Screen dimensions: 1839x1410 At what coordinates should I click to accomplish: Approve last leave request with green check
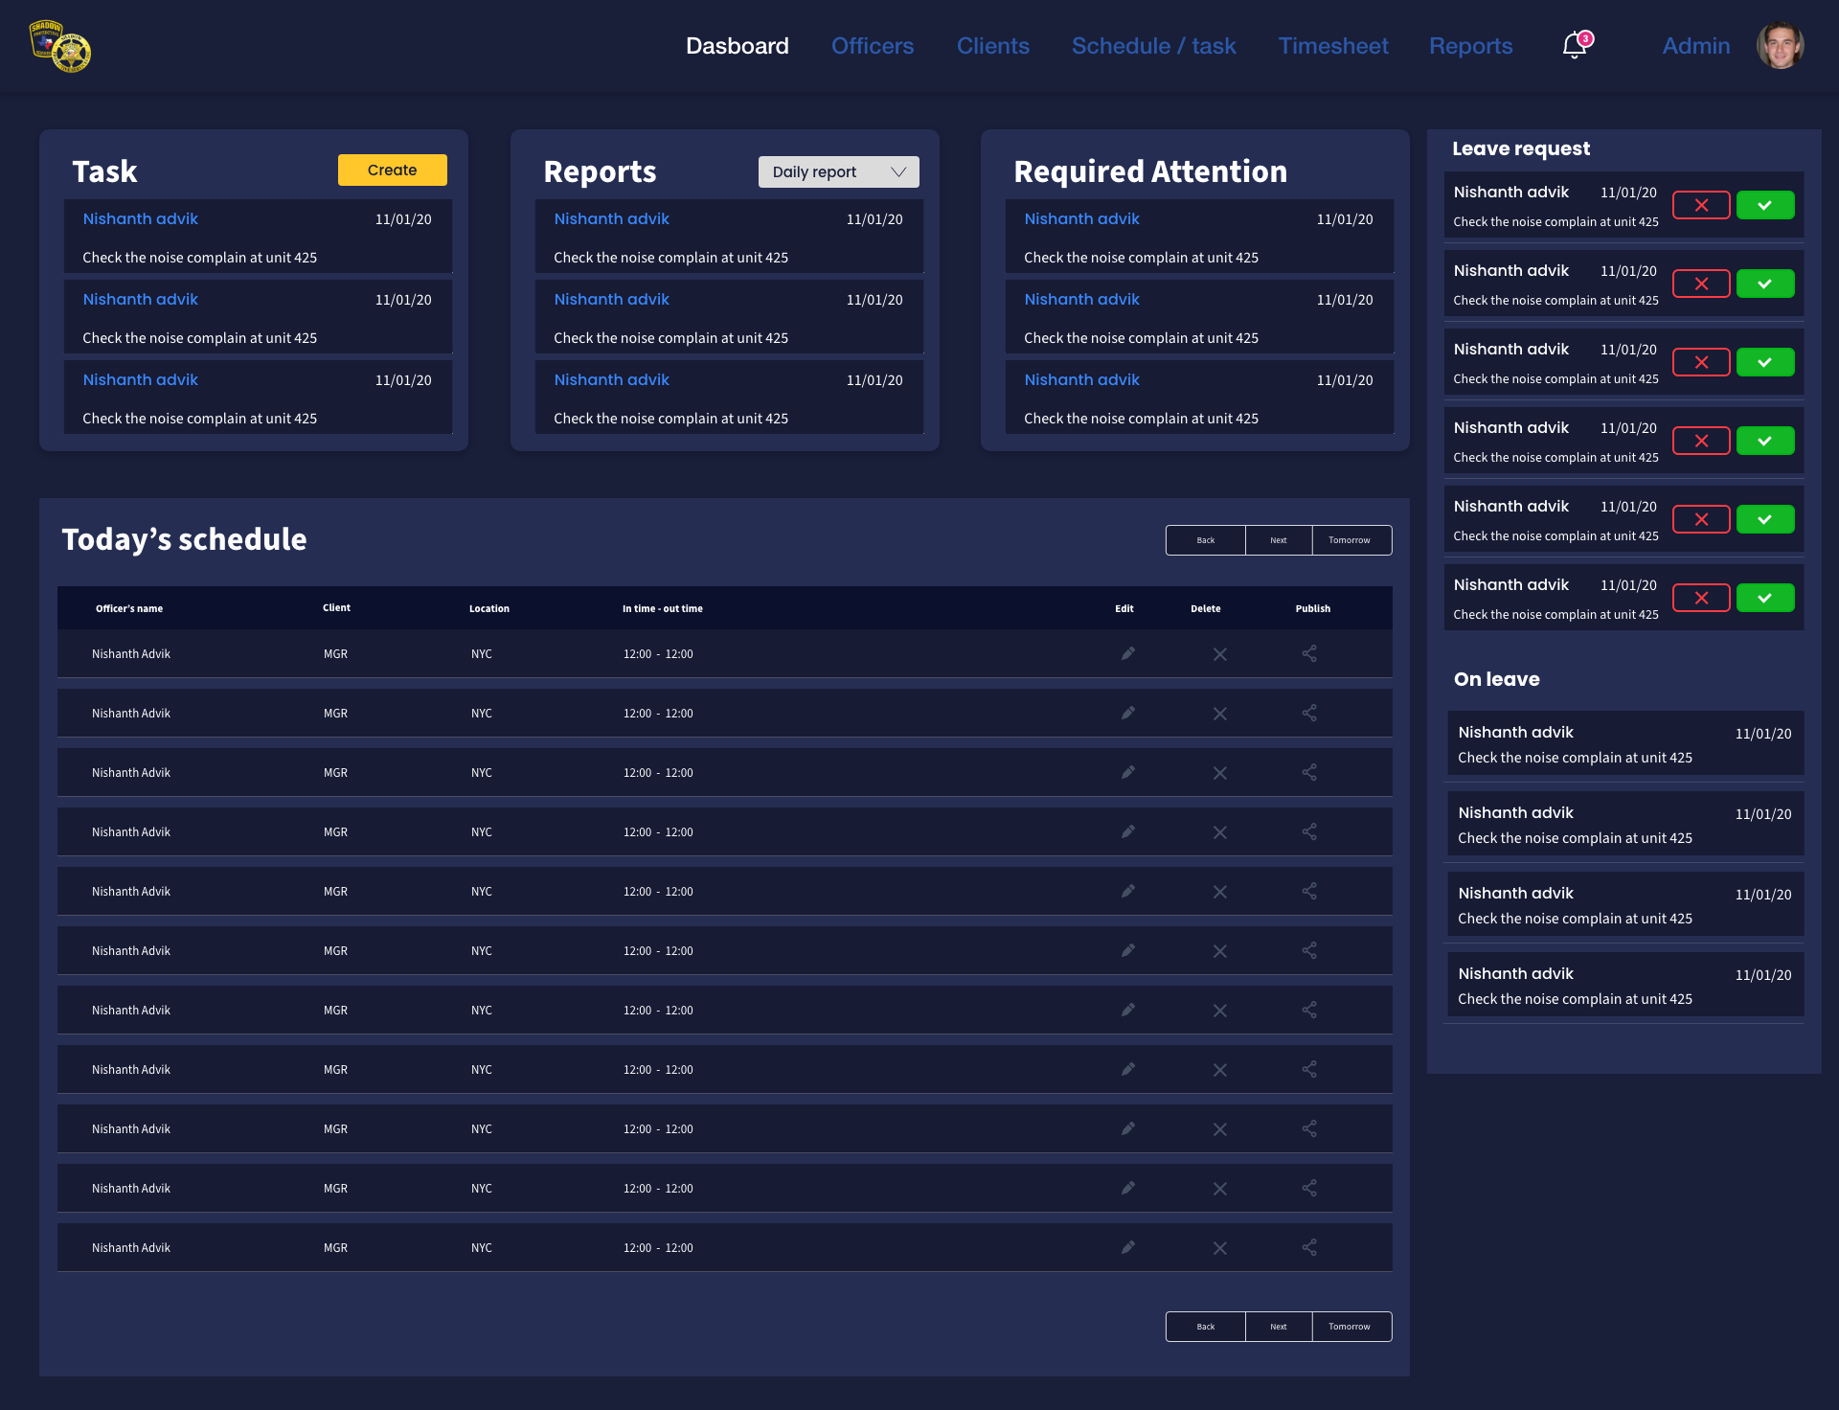[1764, 598]
